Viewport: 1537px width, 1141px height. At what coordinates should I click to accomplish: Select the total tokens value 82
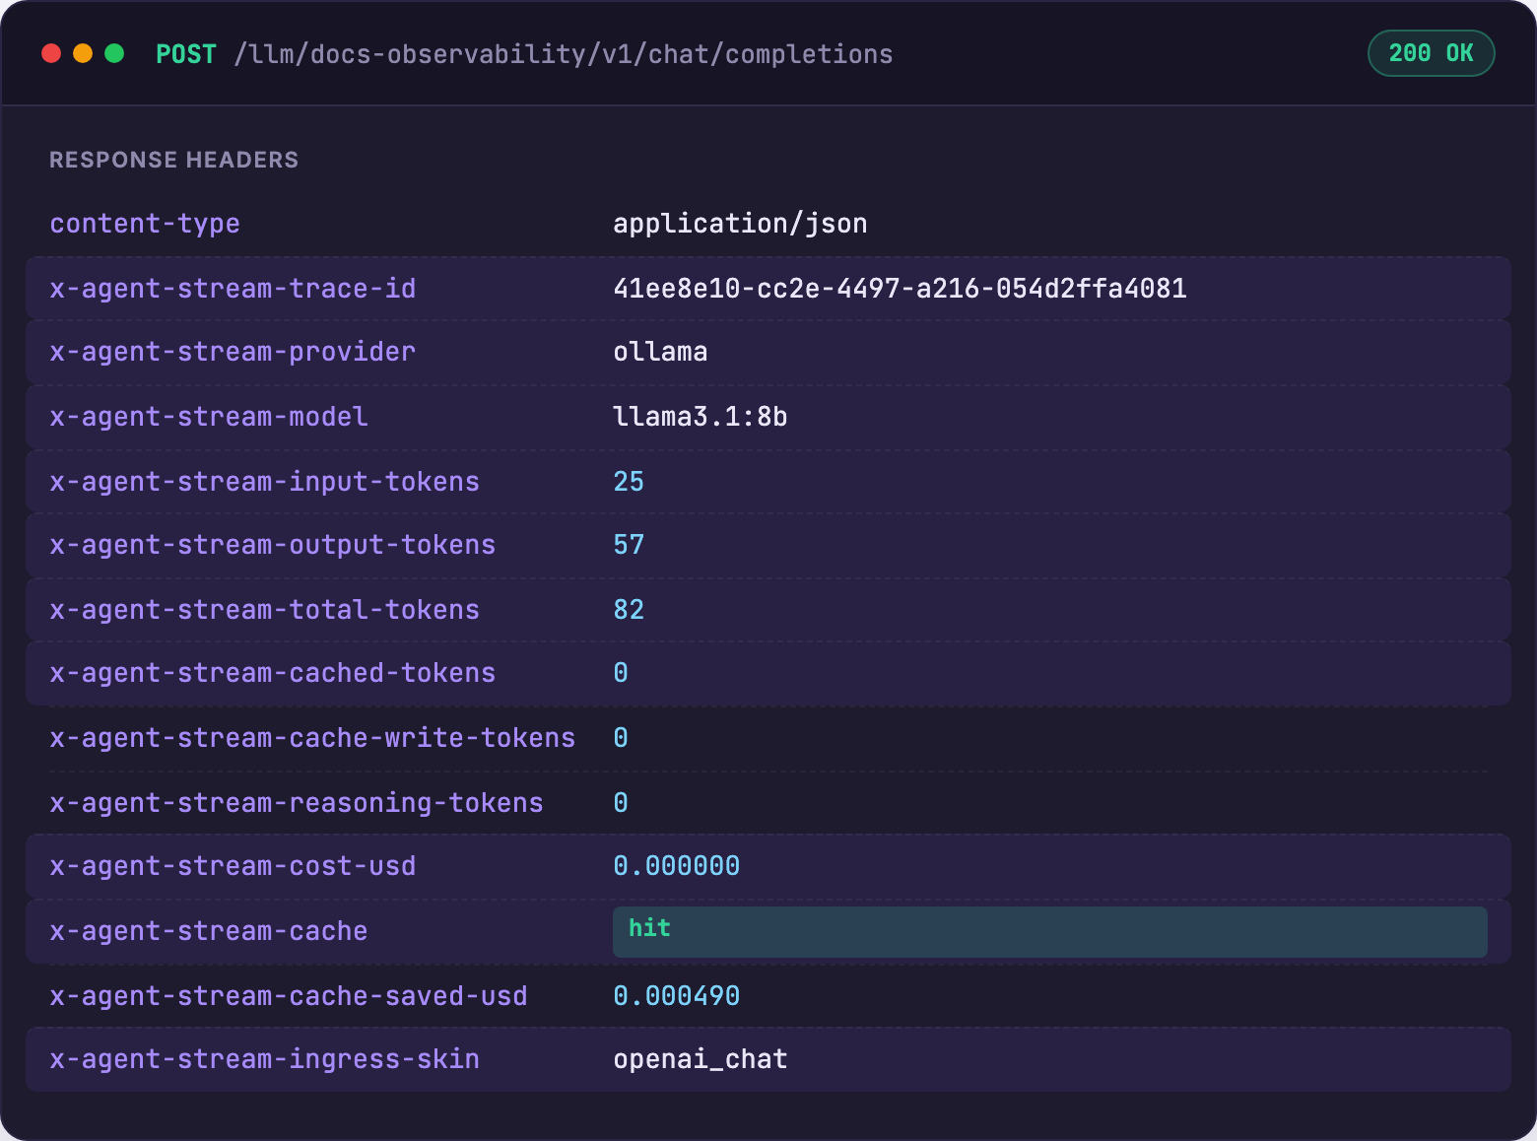pyautogui.click(x=629, y=610)
